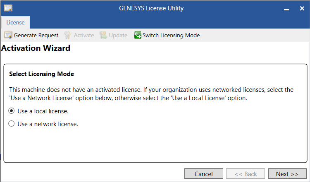Click the GENESYS app icon in title bar
310x182 pixels.
click(8, 8)
